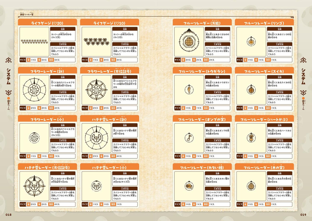Click the row of twenty hearts illustration
Screen dimensions: 312x221
[34, 41]
